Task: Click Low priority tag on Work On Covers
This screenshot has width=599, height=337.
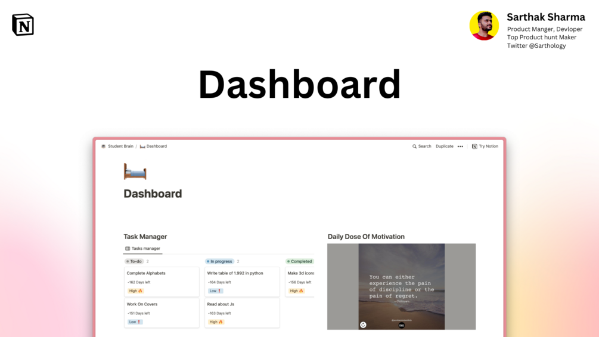Action: [135, 321]
